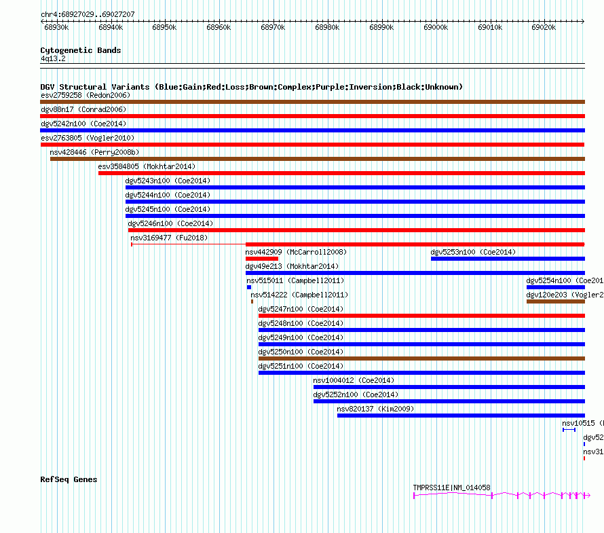Screen dimensions: 604x533
Task: Click the DGV Structural Variants track title
Action: pyautogui.click(x=252, y=87)
